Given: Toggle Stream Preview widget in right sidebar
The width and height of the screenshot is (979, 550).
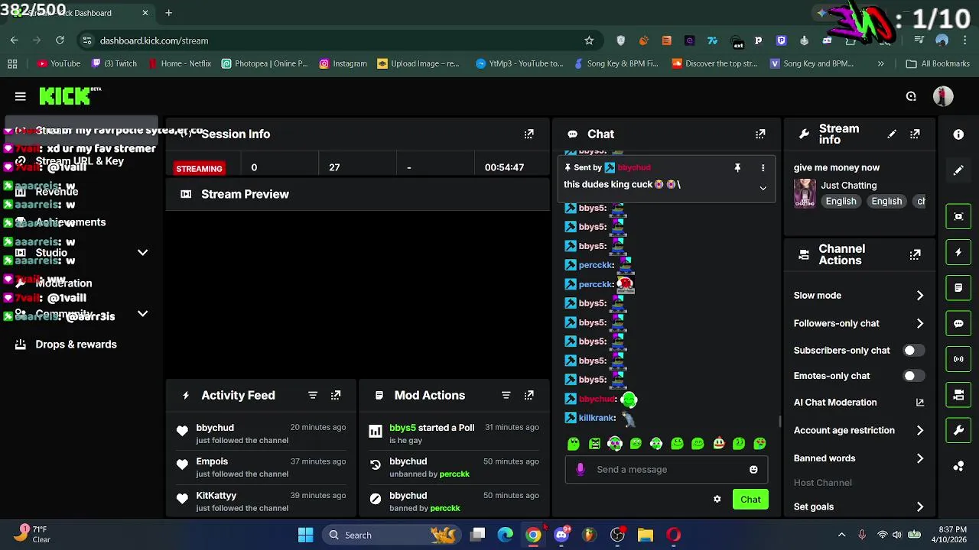Looking at the screenshot, I should pos(958,216).
